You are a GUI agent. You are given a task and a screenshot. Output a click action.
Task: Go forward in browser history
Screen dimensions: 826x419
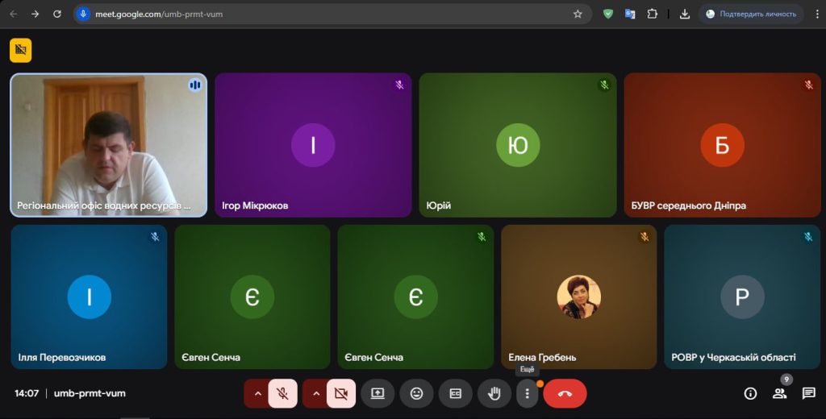[x=35, y=15]
